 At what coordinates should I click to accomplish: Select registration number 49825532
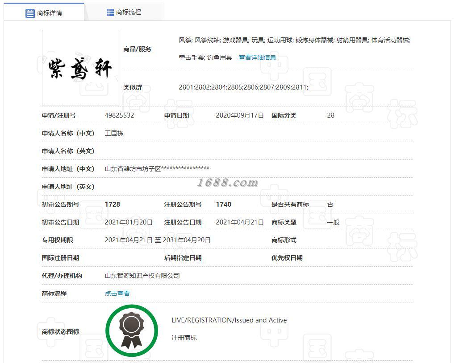119,115
